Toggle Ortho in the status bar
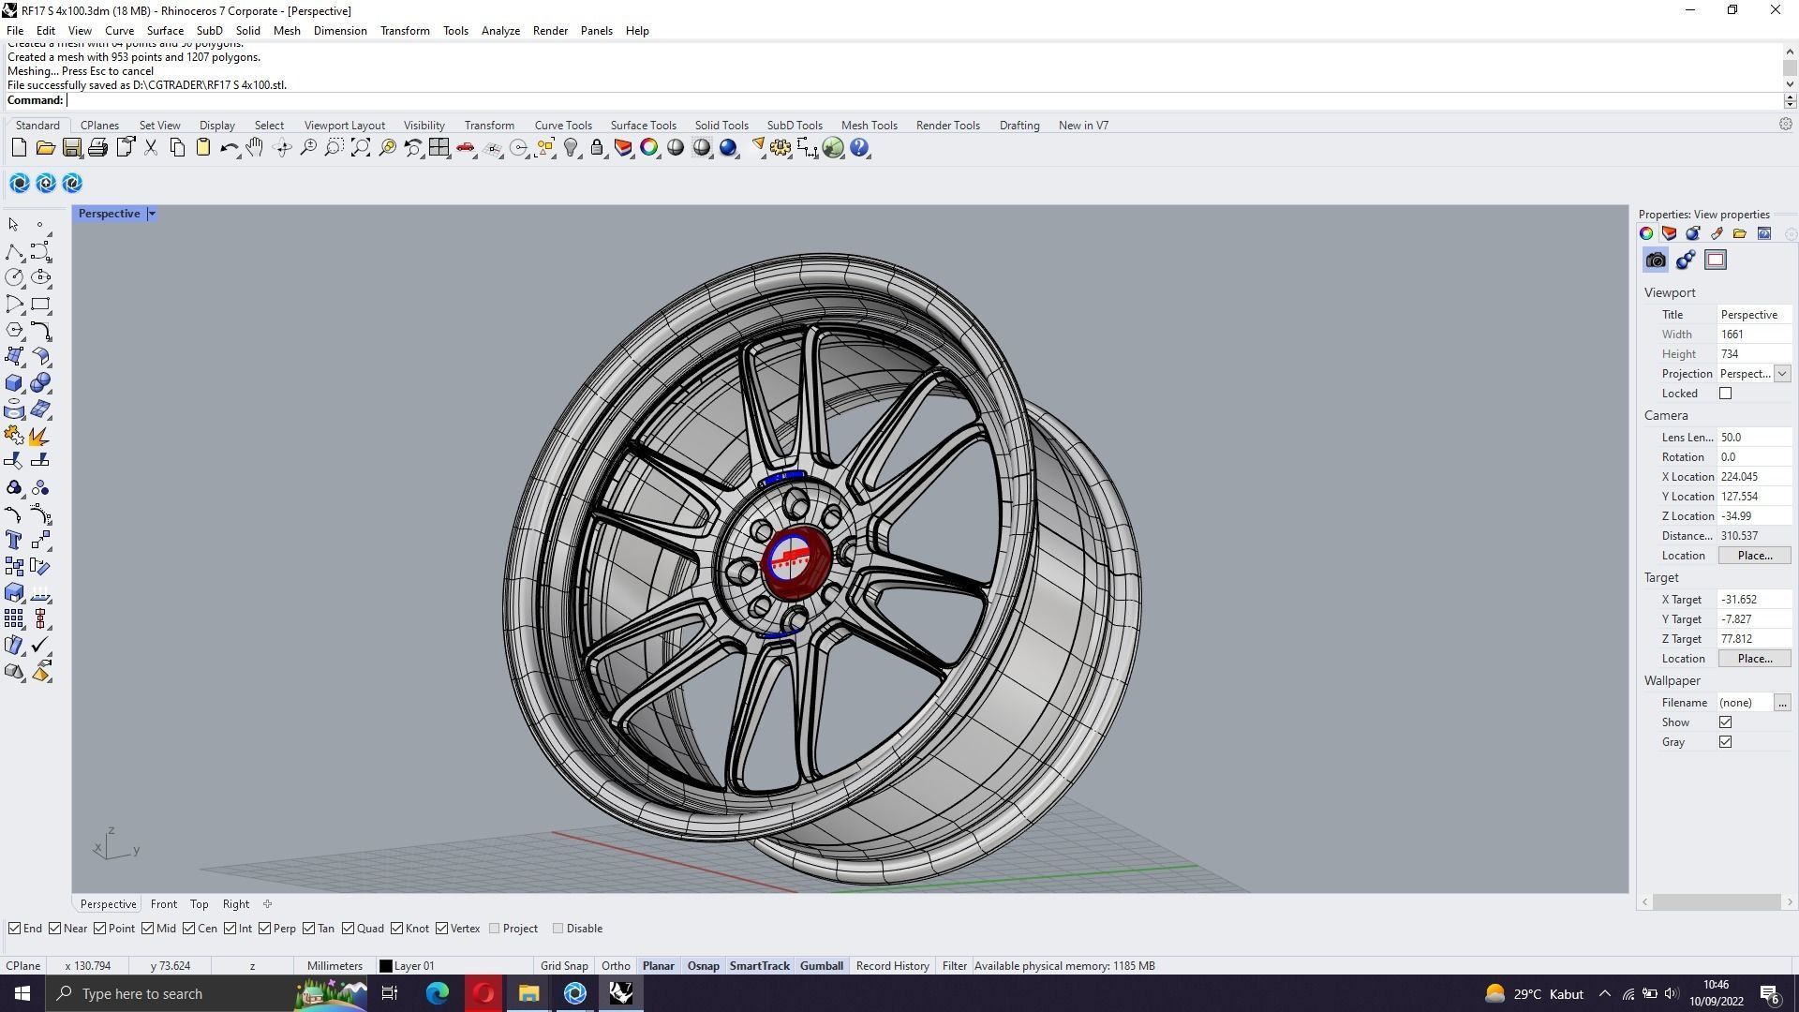Viewport: 1799px width, 1012px height. tap(616, 966)
